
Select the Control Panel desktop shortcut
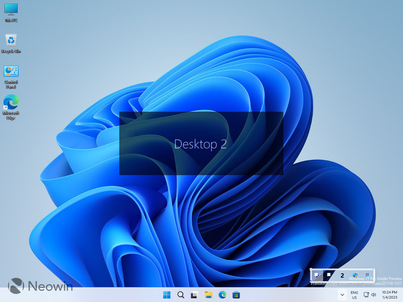pos(11,77)
